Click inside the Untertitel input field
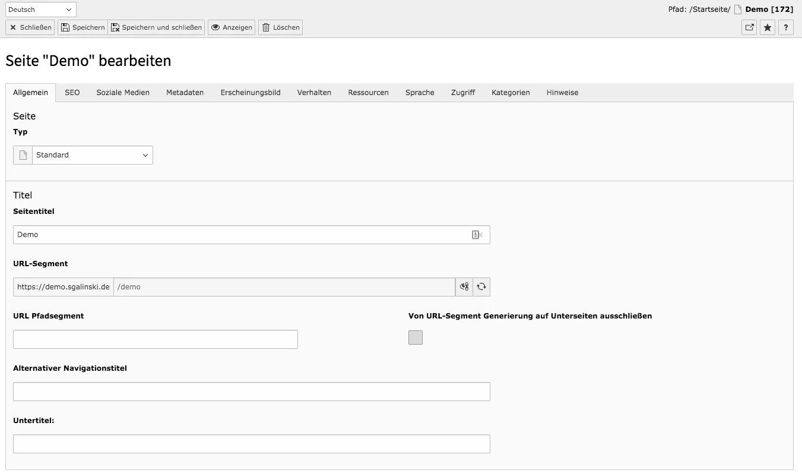The width and height of the screenshot is (802, 473). (x=252, y=443)
